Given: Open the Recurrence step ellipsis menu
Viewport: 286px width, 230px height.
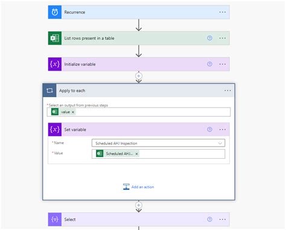Looking at the screenshot, I should pyautogui.click(x=223, y=12).
